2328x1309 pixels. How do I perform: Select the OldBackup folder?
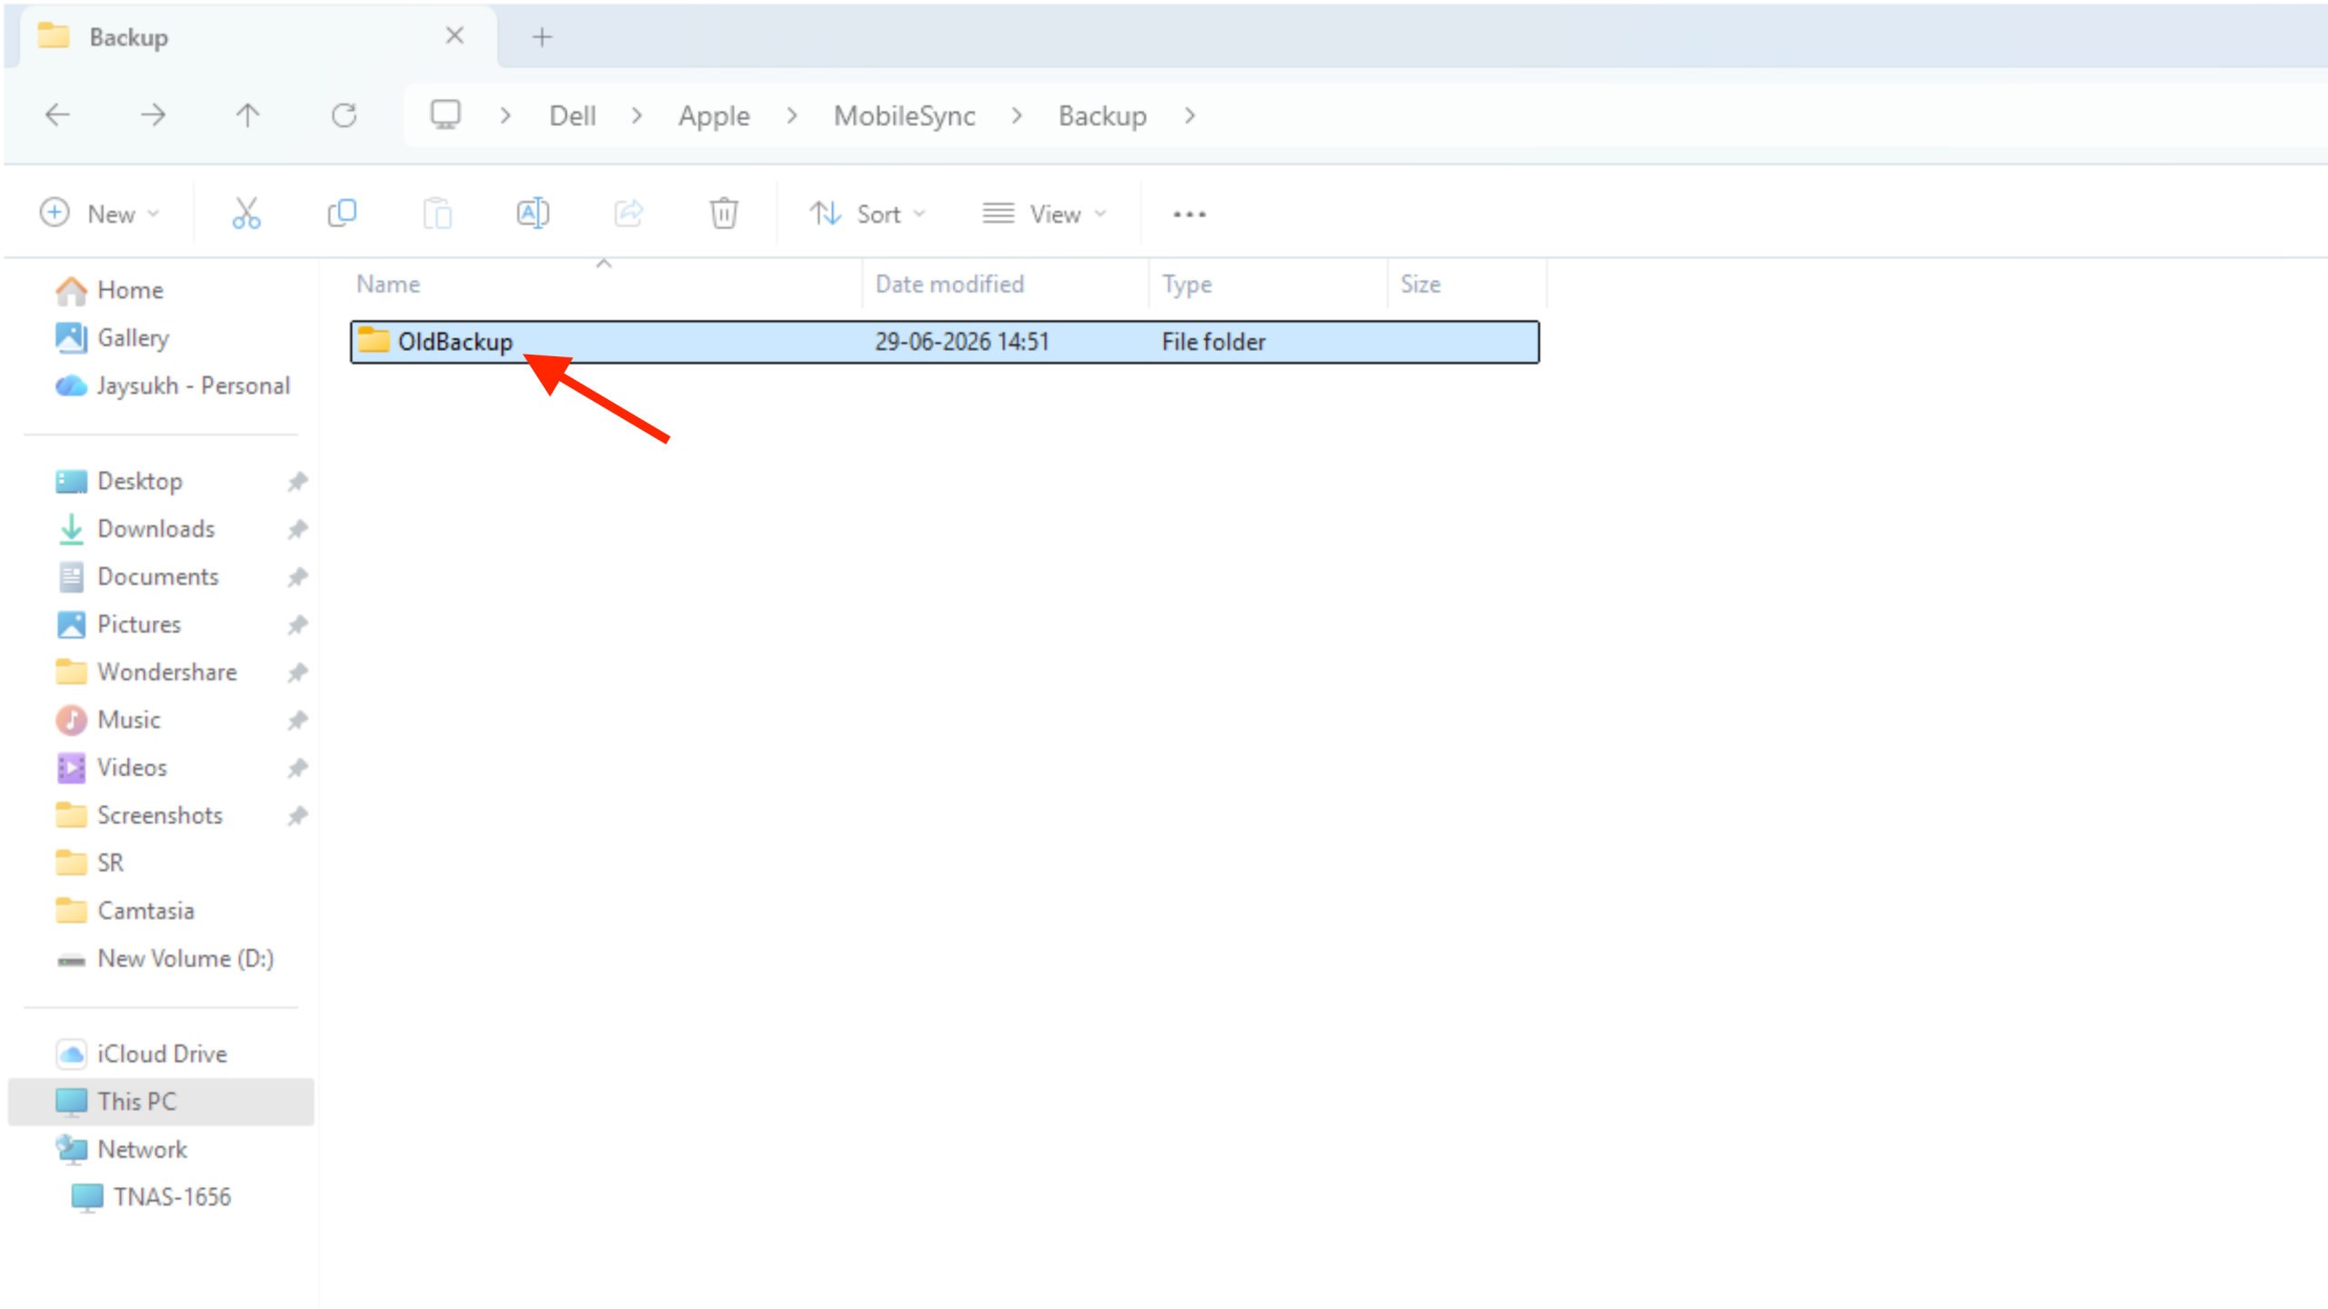click(945, 342)
